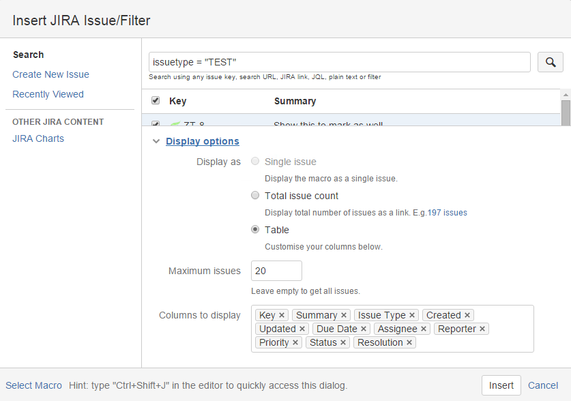Click the Summary column header

point(295,101)
